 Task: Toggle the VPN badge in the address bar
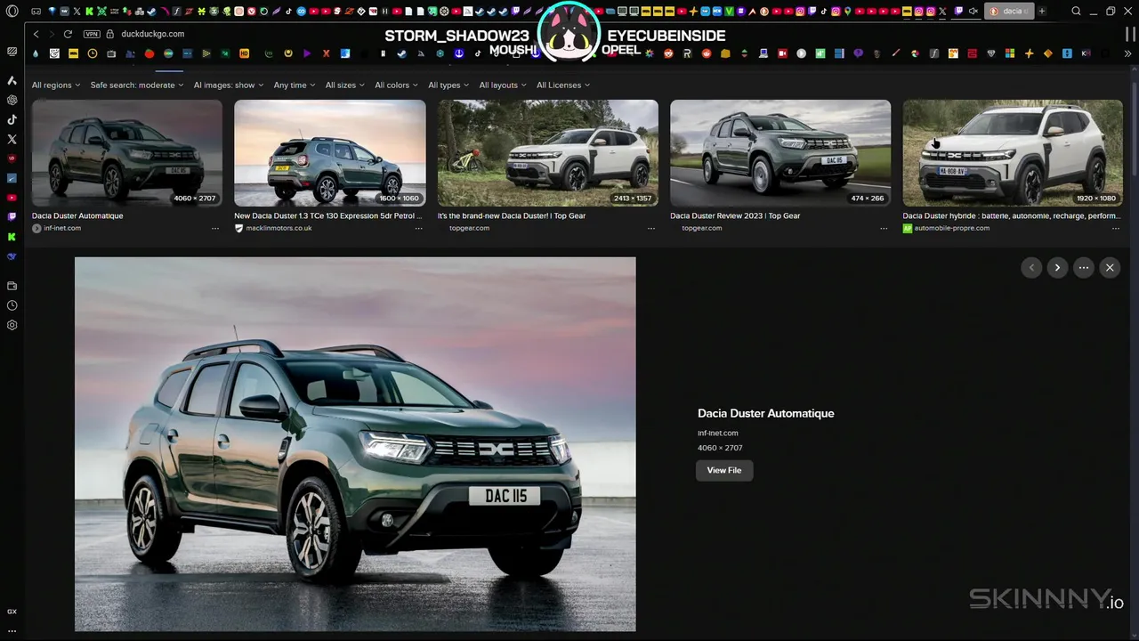[92, 34]
